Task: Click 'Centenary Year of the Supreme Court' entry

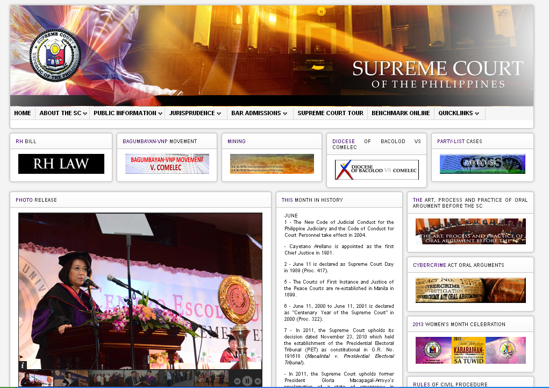Action: point(339,312)
